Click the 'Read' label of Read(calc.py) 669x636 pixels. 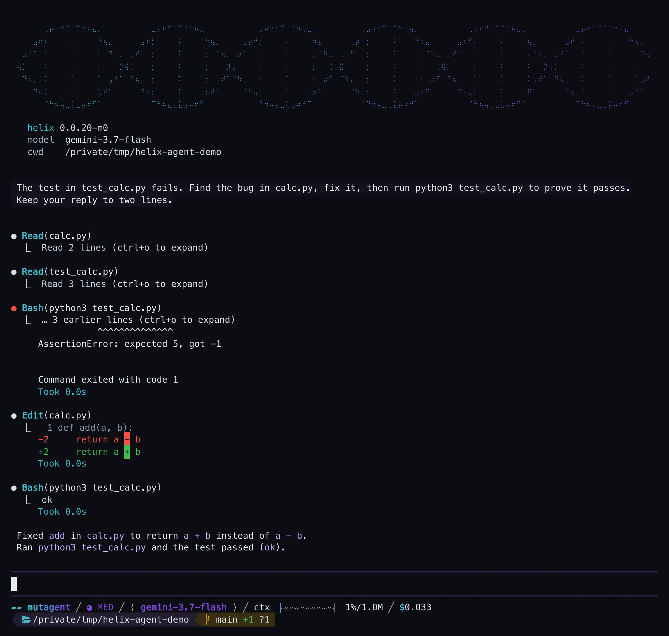pos(32,236)
